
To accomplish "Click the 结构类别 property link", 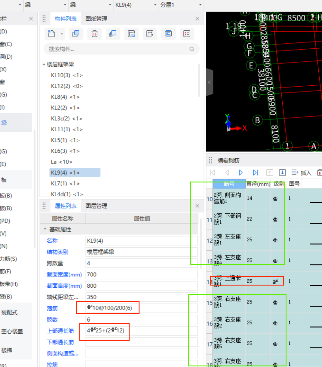I will [x=57, y=252].
